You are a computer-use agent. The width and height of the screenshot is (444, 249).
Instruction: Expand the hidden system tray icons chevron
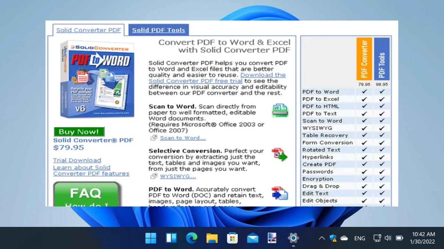(322, 238)
